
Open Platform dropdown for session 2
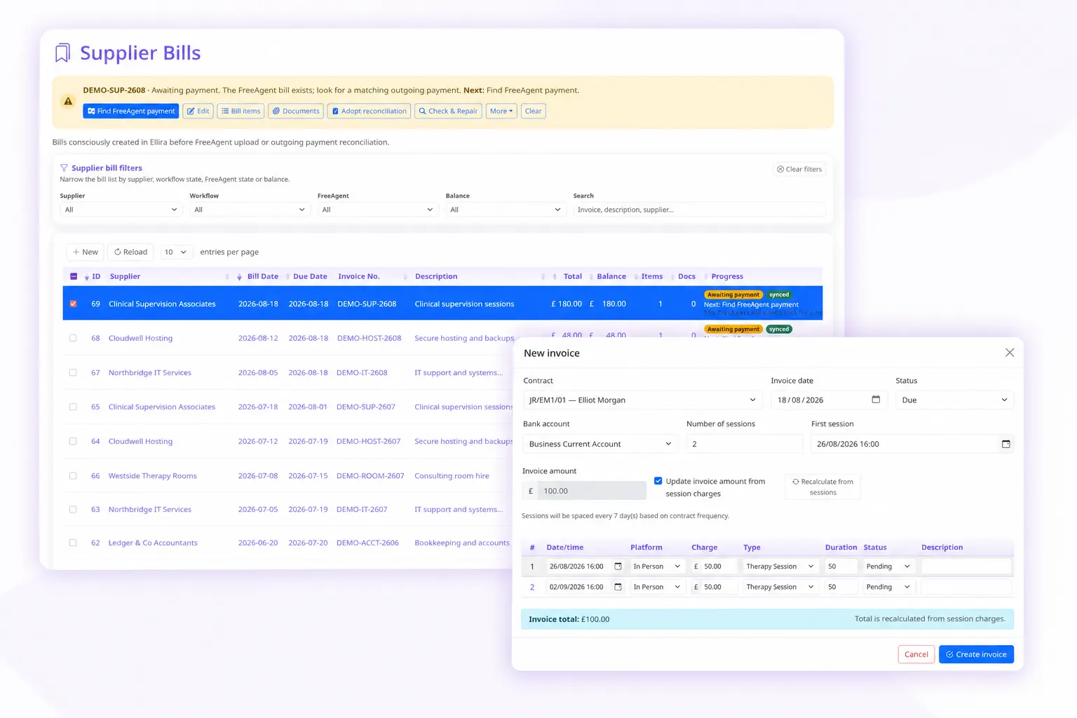(657, 587)
